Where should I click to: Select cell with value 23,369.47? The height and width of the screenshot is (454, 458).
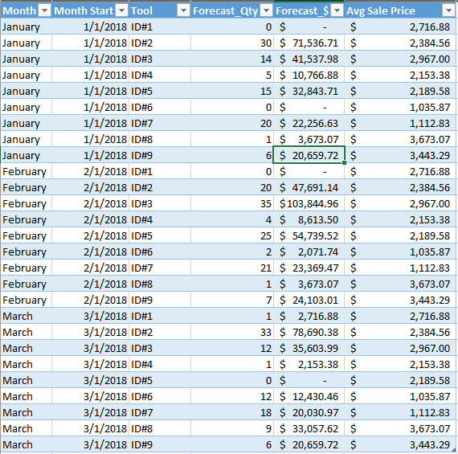point(309,268)
